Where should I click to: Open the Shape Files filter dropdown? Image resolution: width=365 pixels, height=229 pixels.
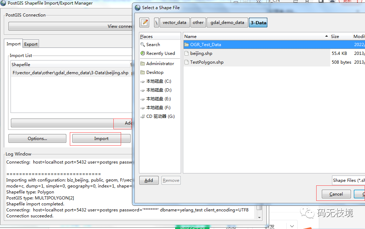coord(349,180)
